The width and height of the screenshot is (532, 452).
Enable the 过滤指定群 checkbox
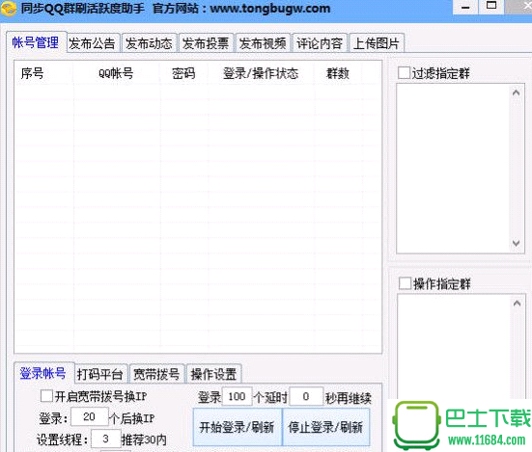tap(404, 73)
